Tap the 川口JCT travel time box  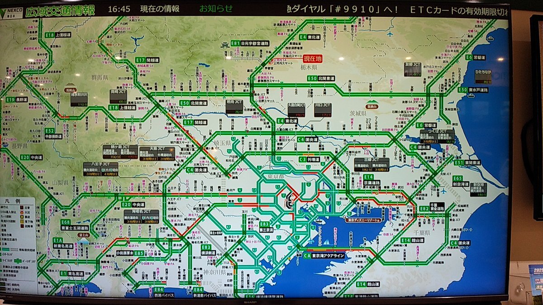pos(323,110)
